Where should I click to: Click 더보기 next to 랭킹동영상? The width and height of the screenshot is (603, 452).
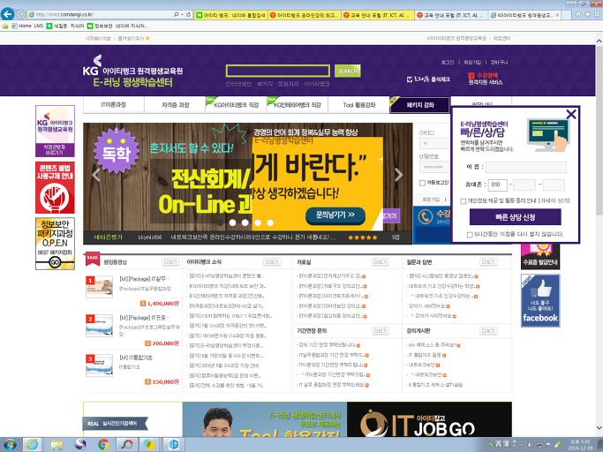click(x=170, y=262)
